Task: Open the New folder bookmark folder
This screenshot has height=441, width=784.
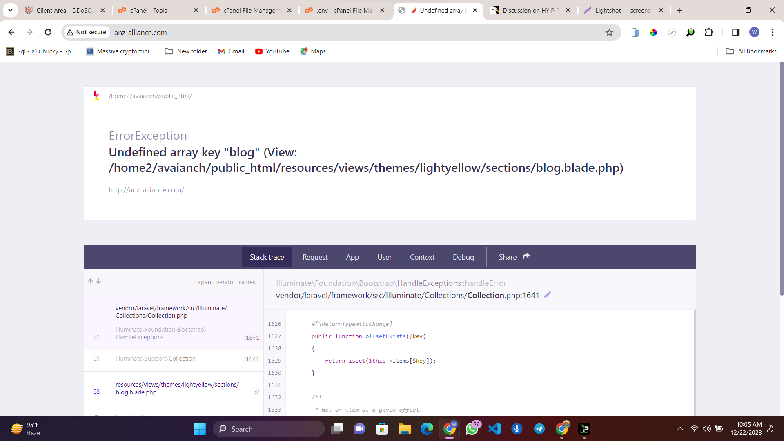Action: 186,51
